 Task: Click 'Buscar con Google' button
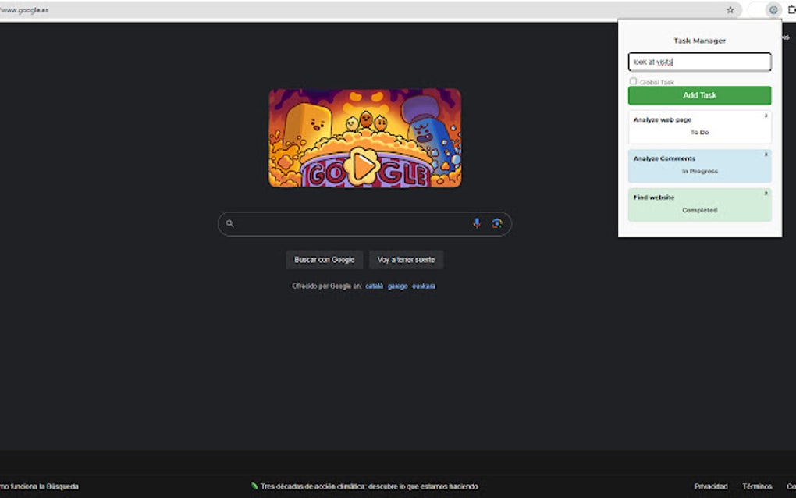(x=325, y=260)
